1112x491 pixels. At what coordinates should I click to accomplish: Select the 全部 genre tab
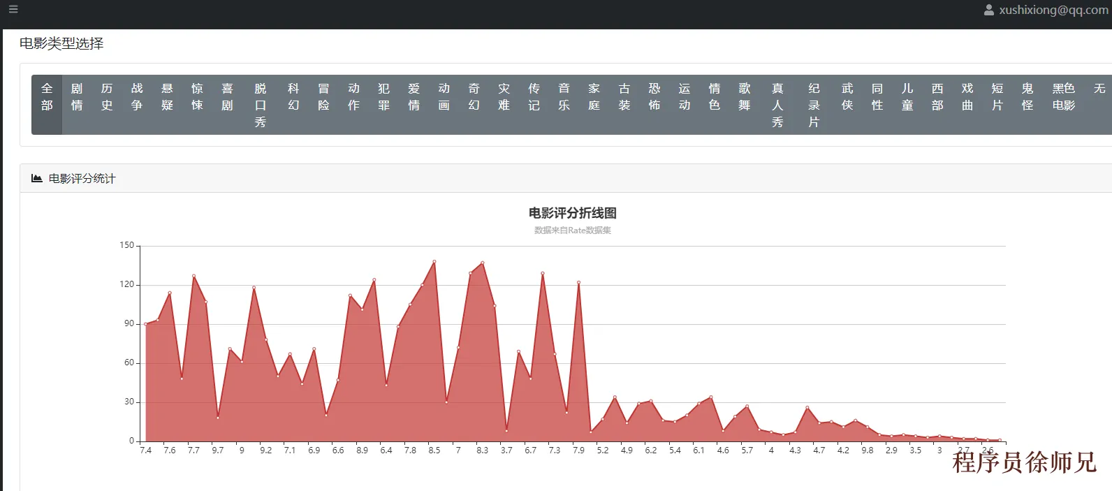(47, 105)
